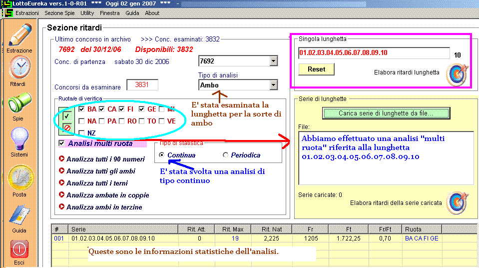Enable the PA wheel checkbox
Viewport: 479px width, 268px height.
point(102,121)
